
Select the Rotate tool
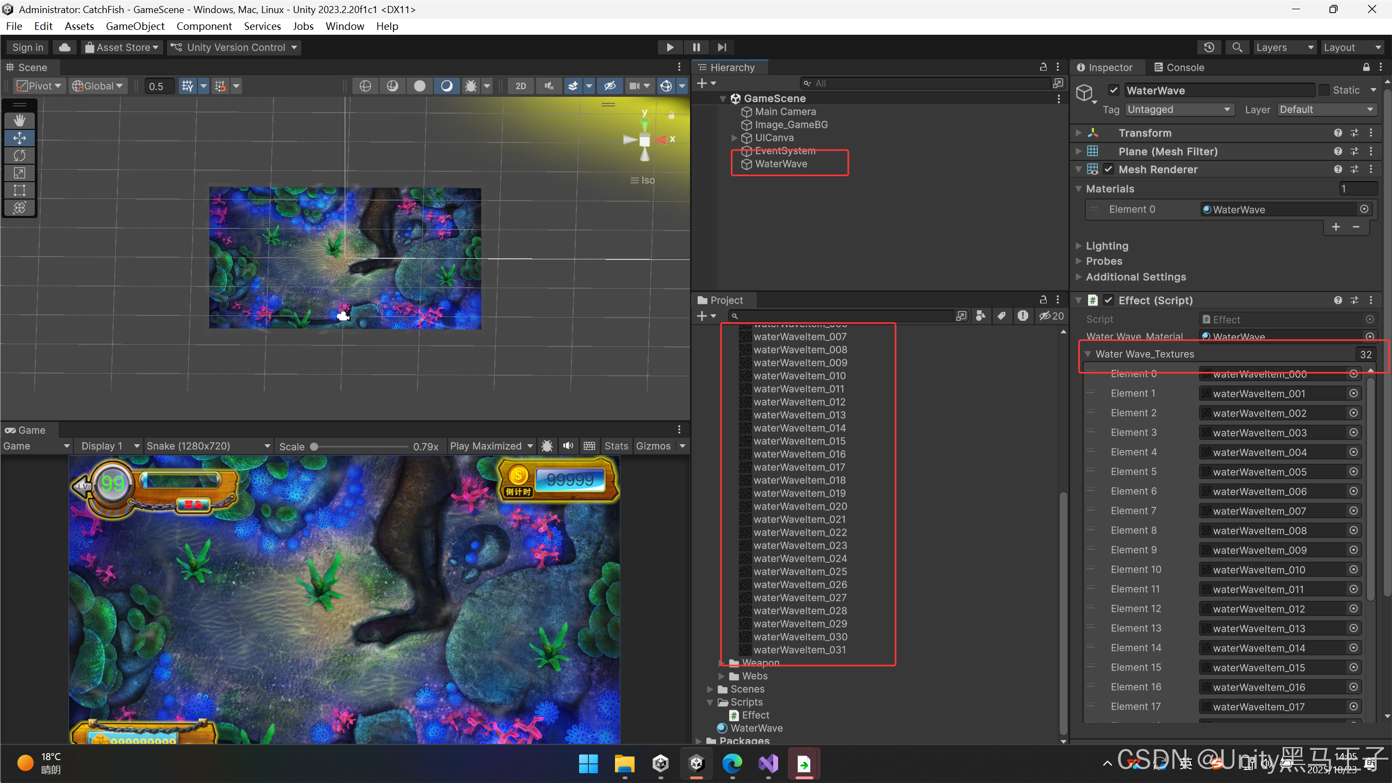pyautogui.click(x=20, y=156)
